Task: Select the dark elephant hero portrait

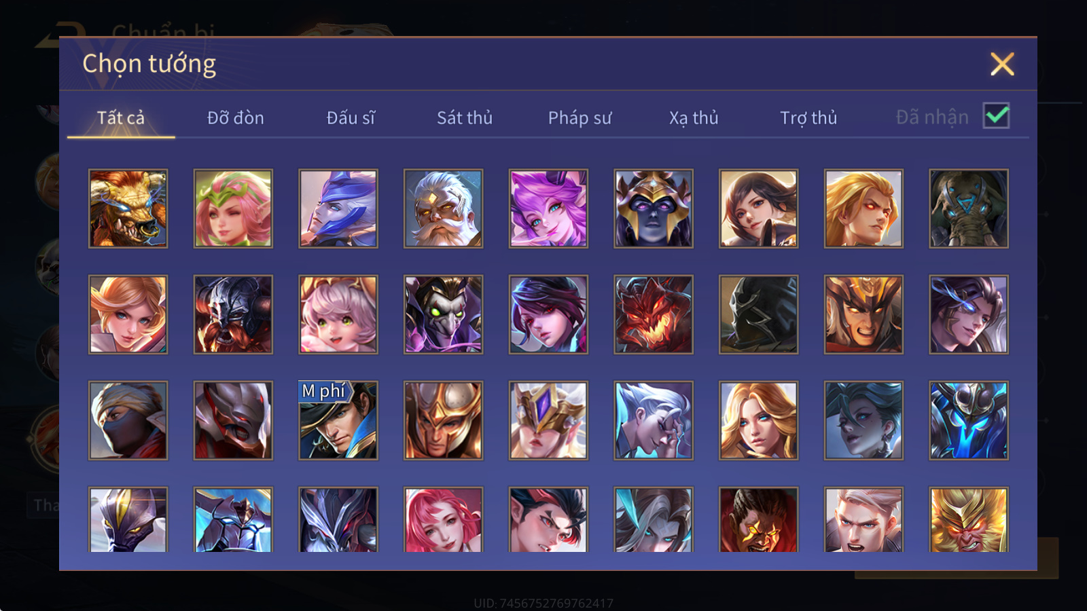Action: (x=968, y=208)
